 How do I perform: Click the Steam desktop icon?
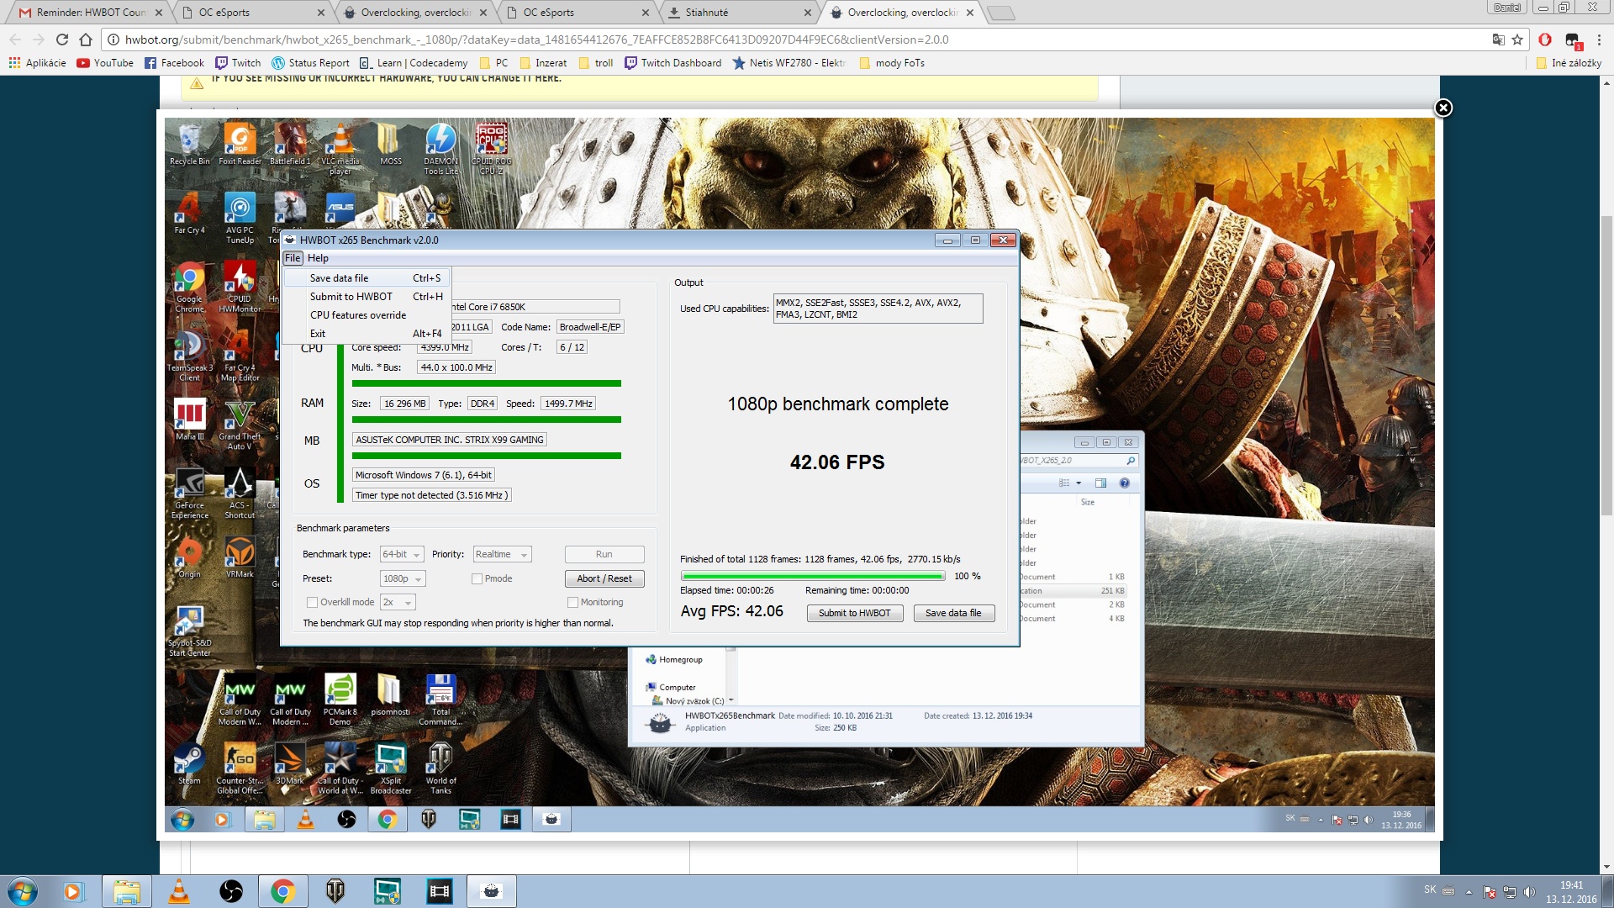[189, 763]
